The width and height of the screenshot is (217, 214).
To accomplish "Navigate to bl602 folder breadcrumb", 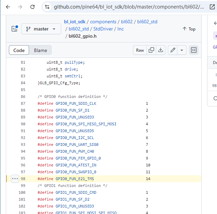I will pyautogui.click(x=127, y=22).
